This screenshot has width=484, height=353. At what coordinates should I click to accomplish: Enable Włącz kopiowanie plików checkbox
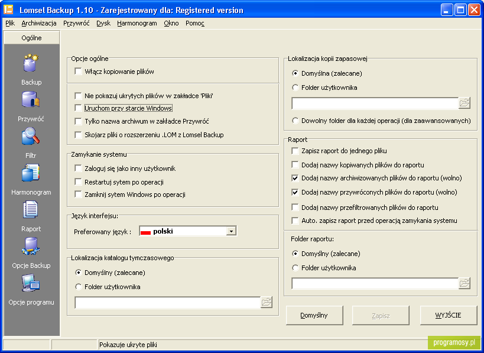click(x=78, y=72)
